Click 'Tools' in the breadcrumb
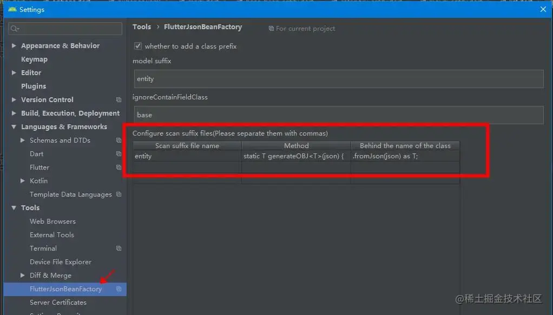553x315 pixels. coord(142,27)
